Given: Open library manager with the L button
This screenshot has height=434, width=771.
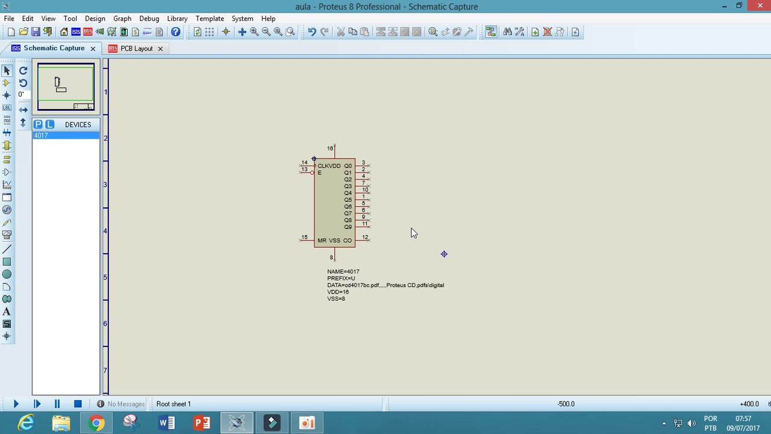Looking at the screenshot, I should click(50, 124).
